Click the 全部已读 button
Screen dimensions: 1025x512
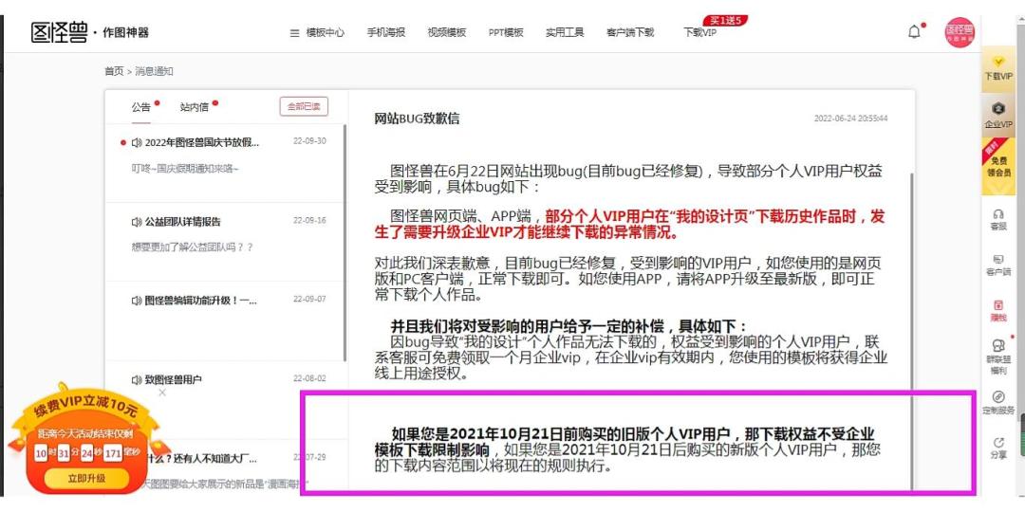(304, 106)
